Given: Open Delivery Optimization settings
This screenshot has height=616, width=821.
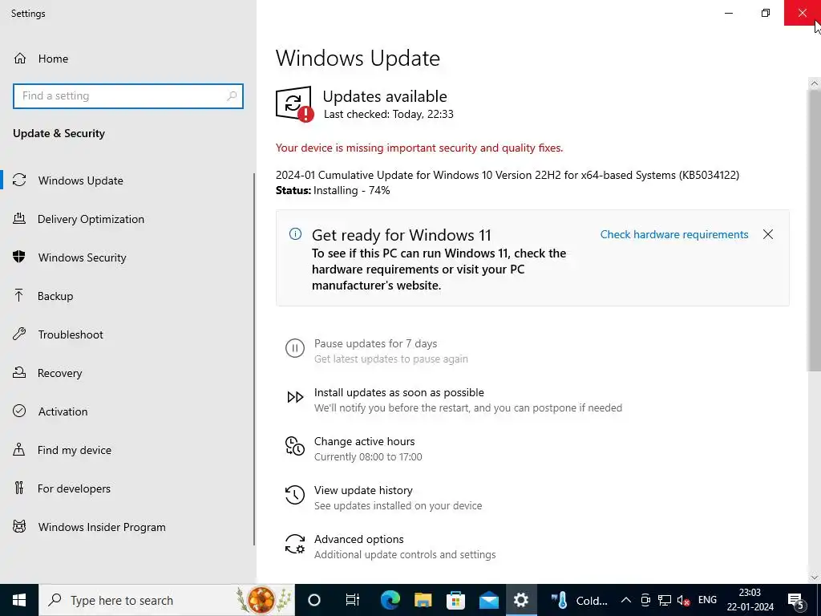Looking at the screenshot, I should (91, 219).
